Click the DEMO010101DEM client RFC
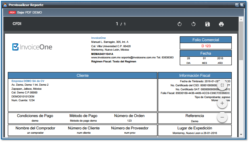Image resolution: width=249 pixels, height=142 pixels. [23, 97]
